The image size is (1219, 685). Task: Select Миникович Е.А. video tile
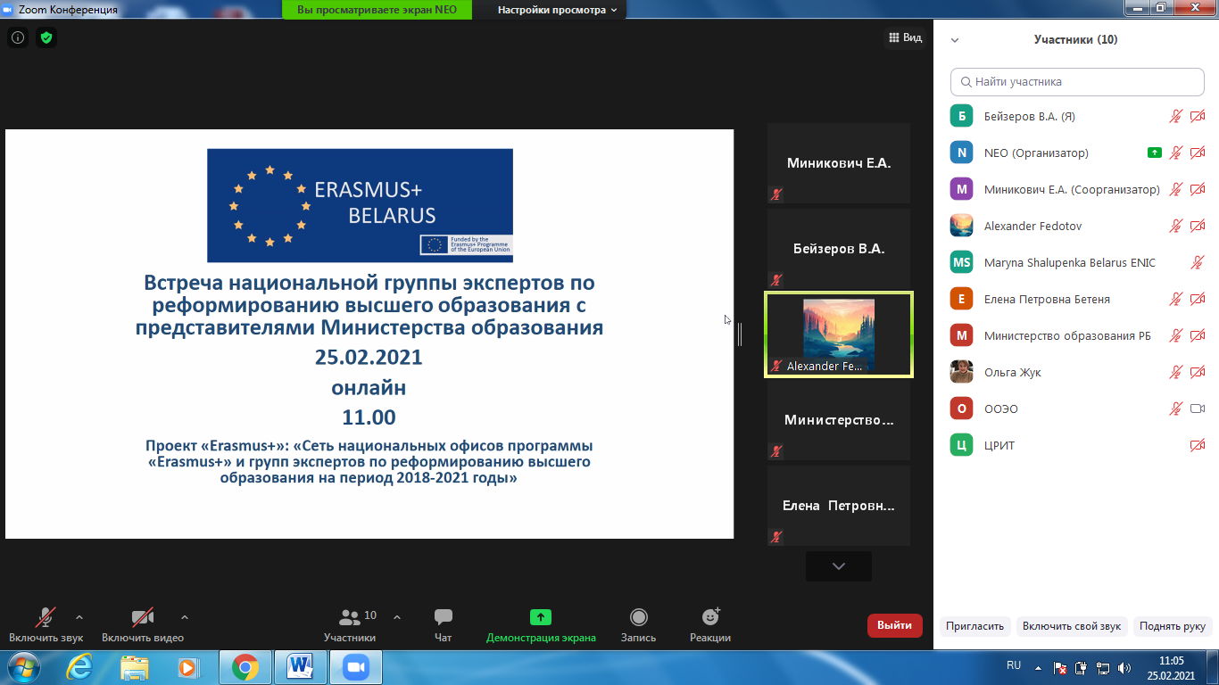[839, 163]
